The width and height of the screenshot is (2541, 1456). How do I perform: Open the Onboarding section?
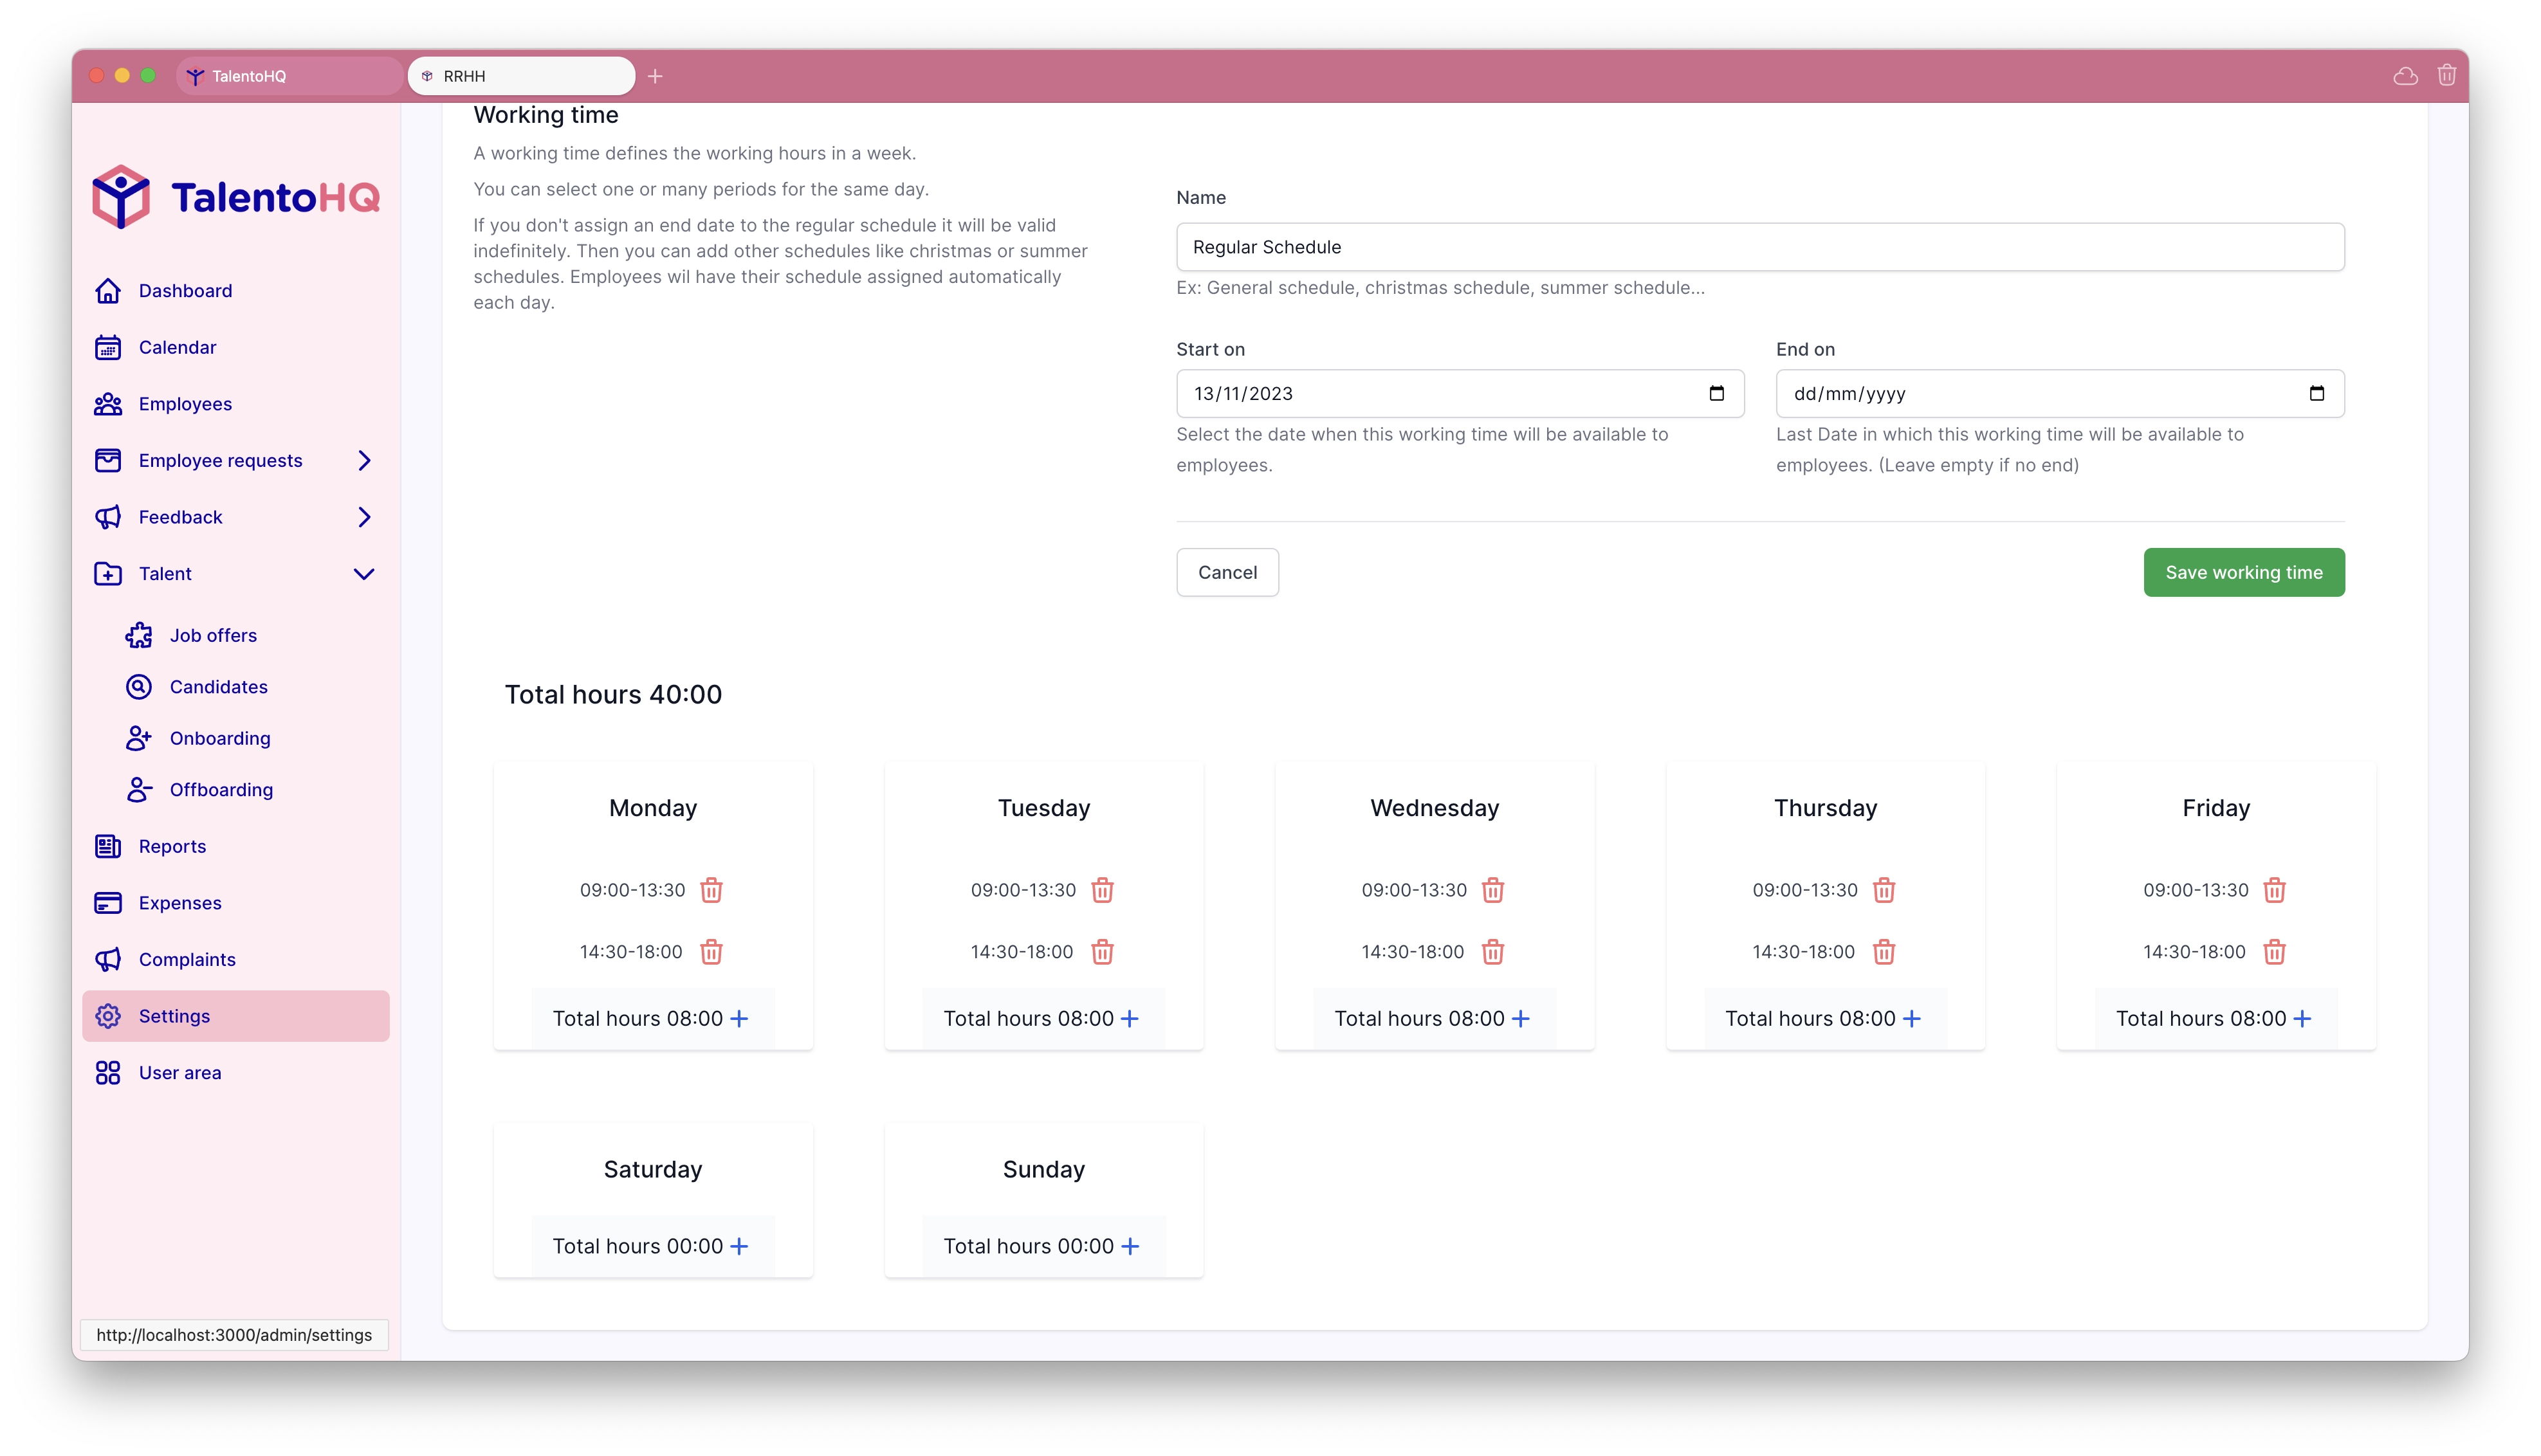coord(220,738)
